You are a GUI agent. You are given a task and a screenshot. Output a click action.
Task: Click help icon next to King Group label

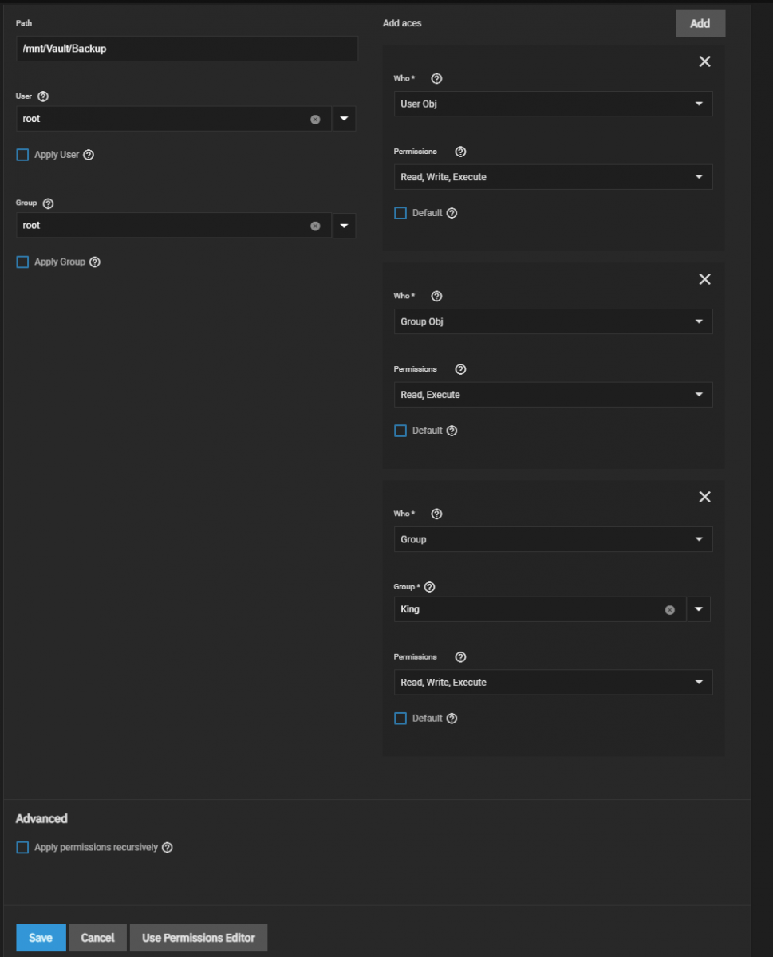tap(430, 587)
